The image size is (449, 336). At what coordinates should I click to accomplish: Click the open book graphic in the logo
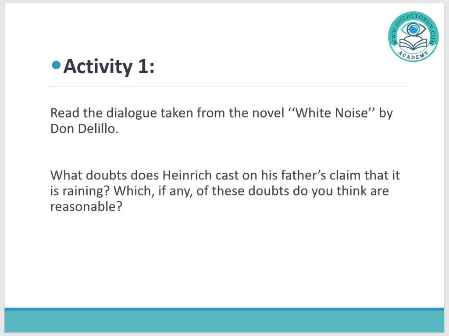click(x=413, y=44)
